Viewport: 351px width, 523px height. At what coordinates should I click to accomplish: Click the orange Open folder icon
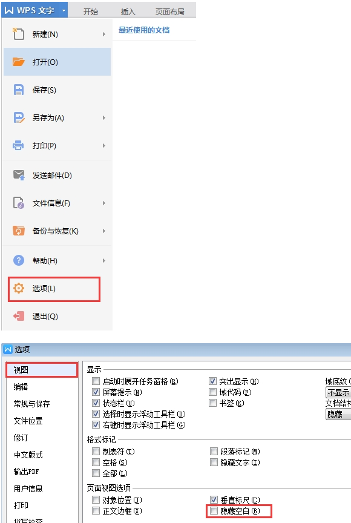pyautogui.click(x=18, y=62)
